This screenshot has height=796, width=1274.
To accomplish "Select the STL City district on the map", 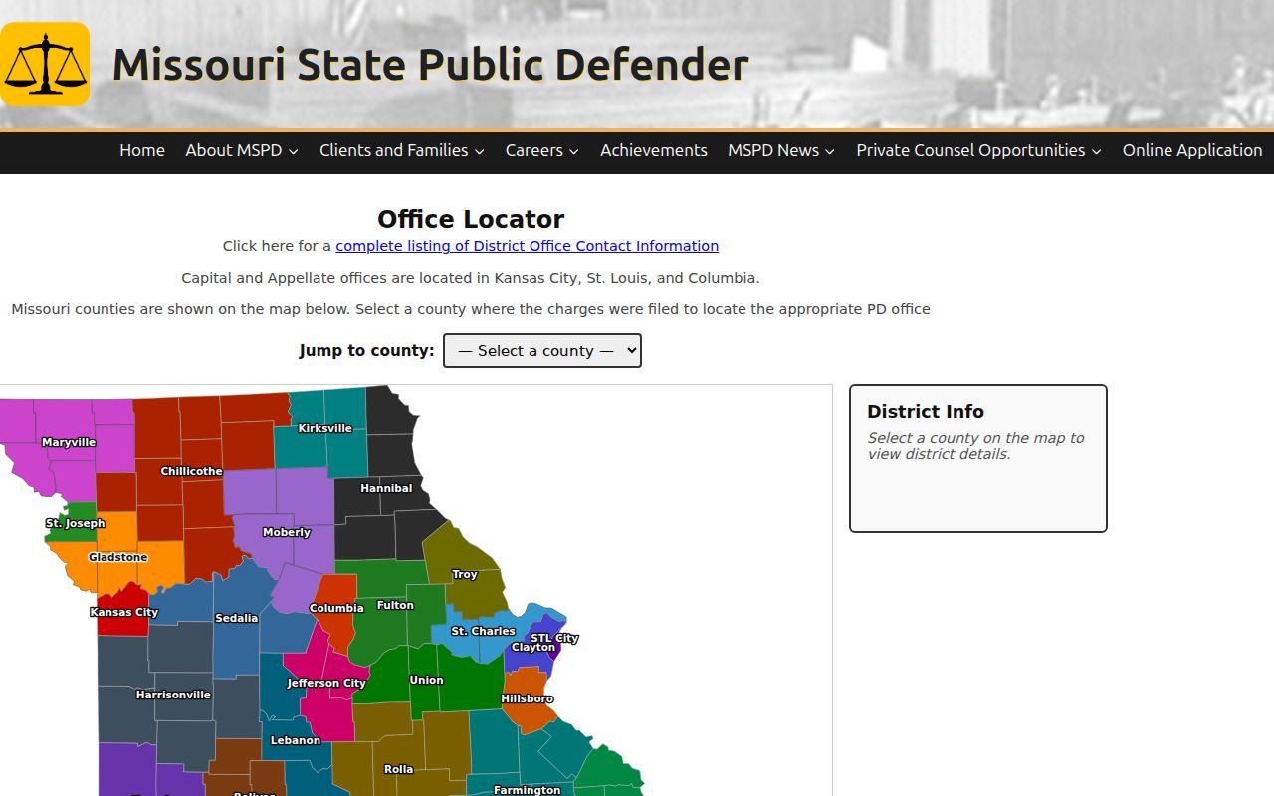I will pos(554,638).
